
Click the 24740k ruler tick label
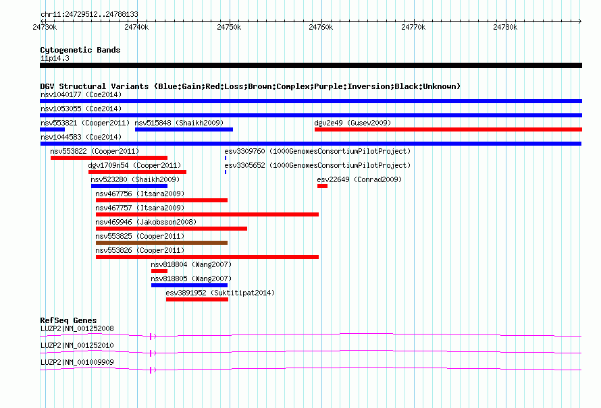[136, 27]
